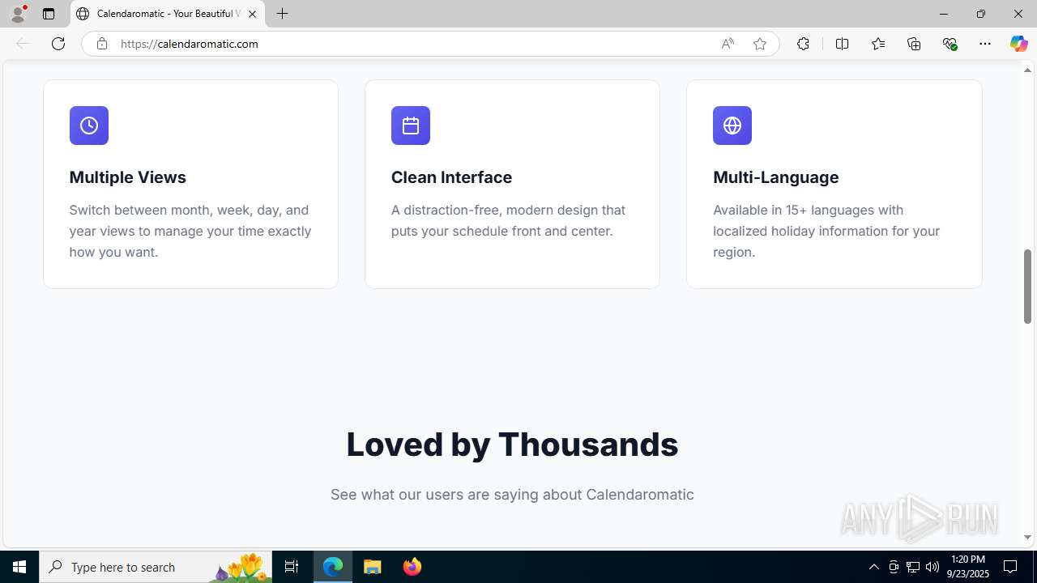Open the Windows Start menu

point(19,567)
